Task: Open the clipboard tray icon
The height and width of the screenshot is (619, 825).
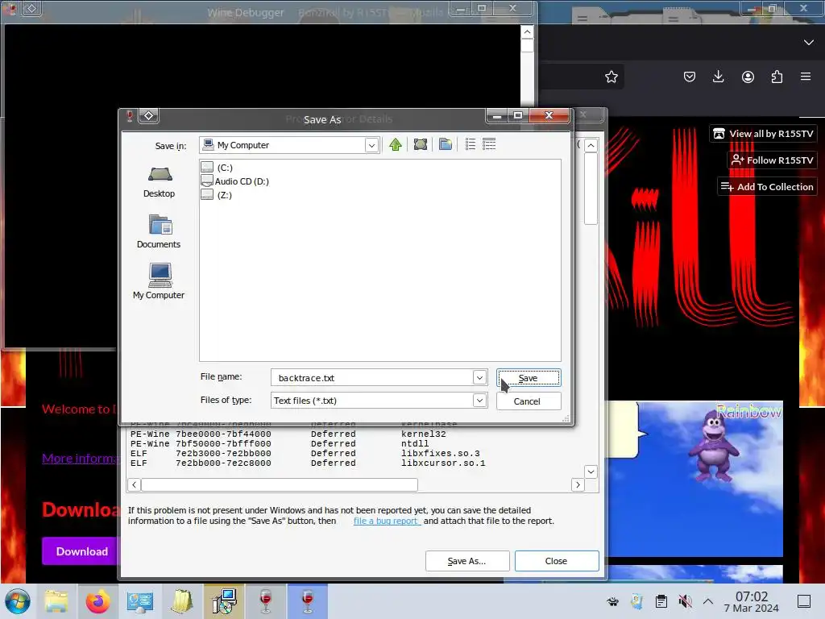Action: [661, 601]
